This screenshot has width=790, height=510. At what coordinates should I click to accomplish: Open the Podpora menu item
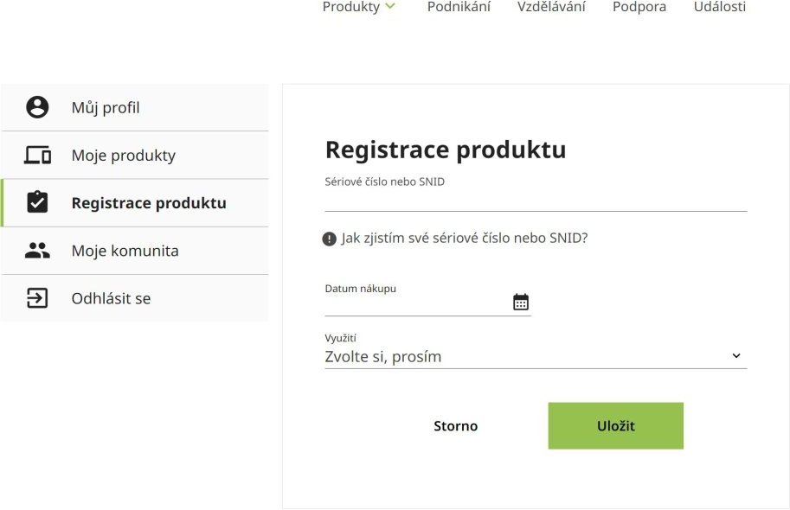tap(639, 7)
